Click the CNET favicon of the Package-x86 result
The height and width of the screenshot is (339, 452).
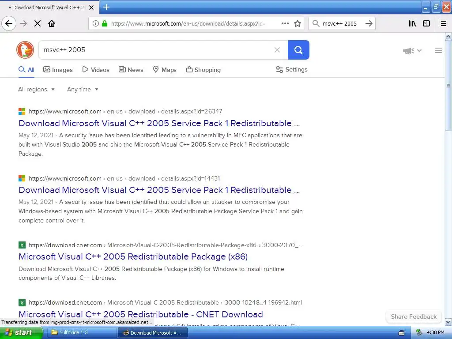(22, 245)
